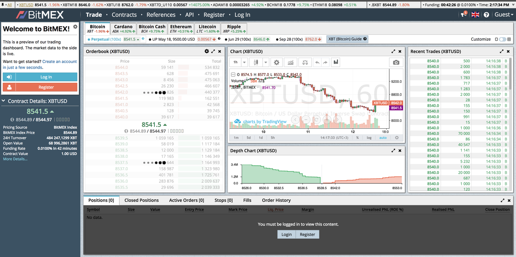
Task: Open the Active Orders [0] tab
Action: pyautogui.click(x=187, y=200)
